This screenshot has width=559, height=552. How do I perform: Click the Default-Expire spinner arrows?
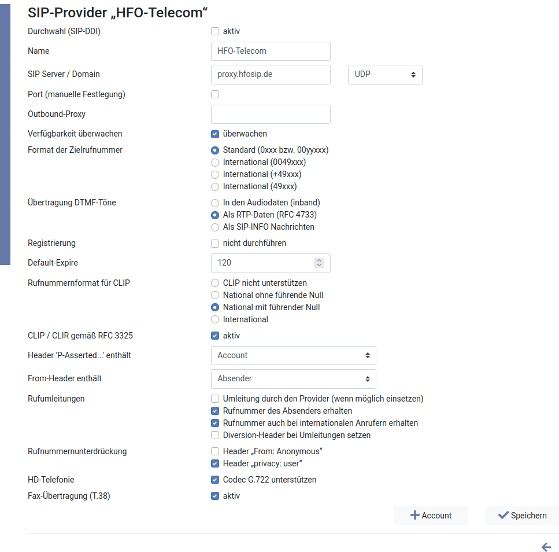[319, 263]
